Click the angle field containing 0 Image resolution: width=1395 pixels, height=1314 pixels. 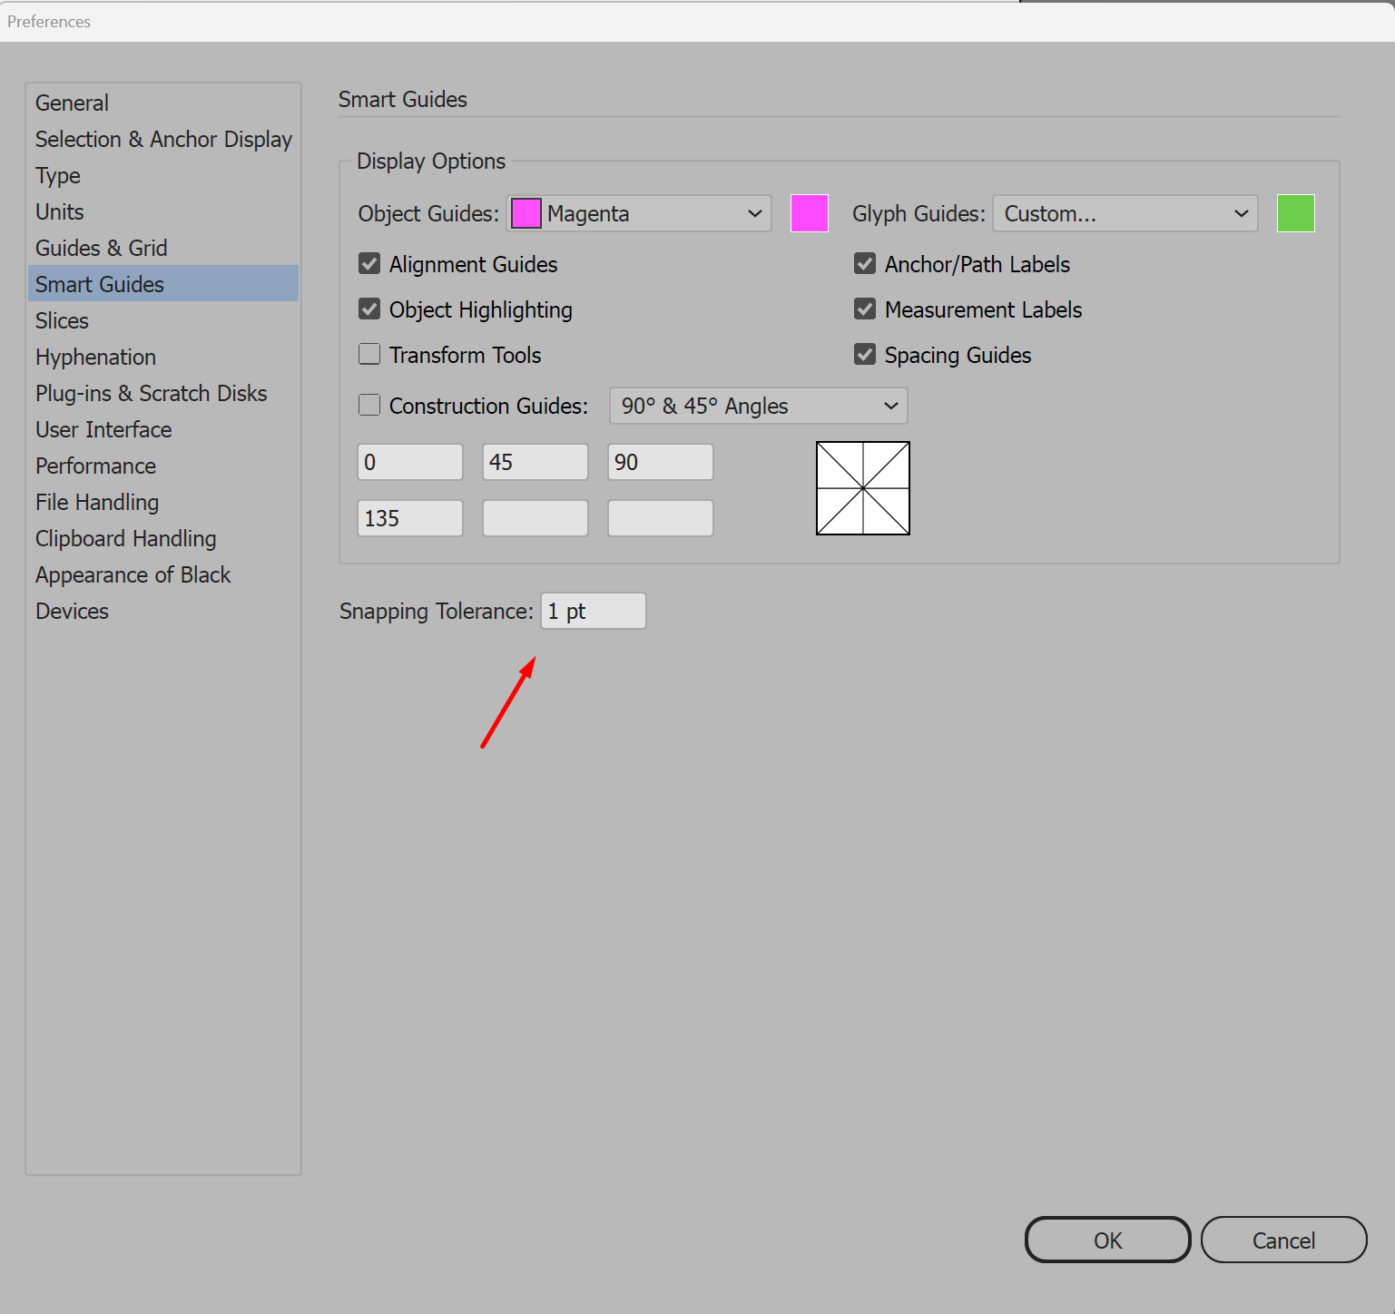(x=410, y=462)
